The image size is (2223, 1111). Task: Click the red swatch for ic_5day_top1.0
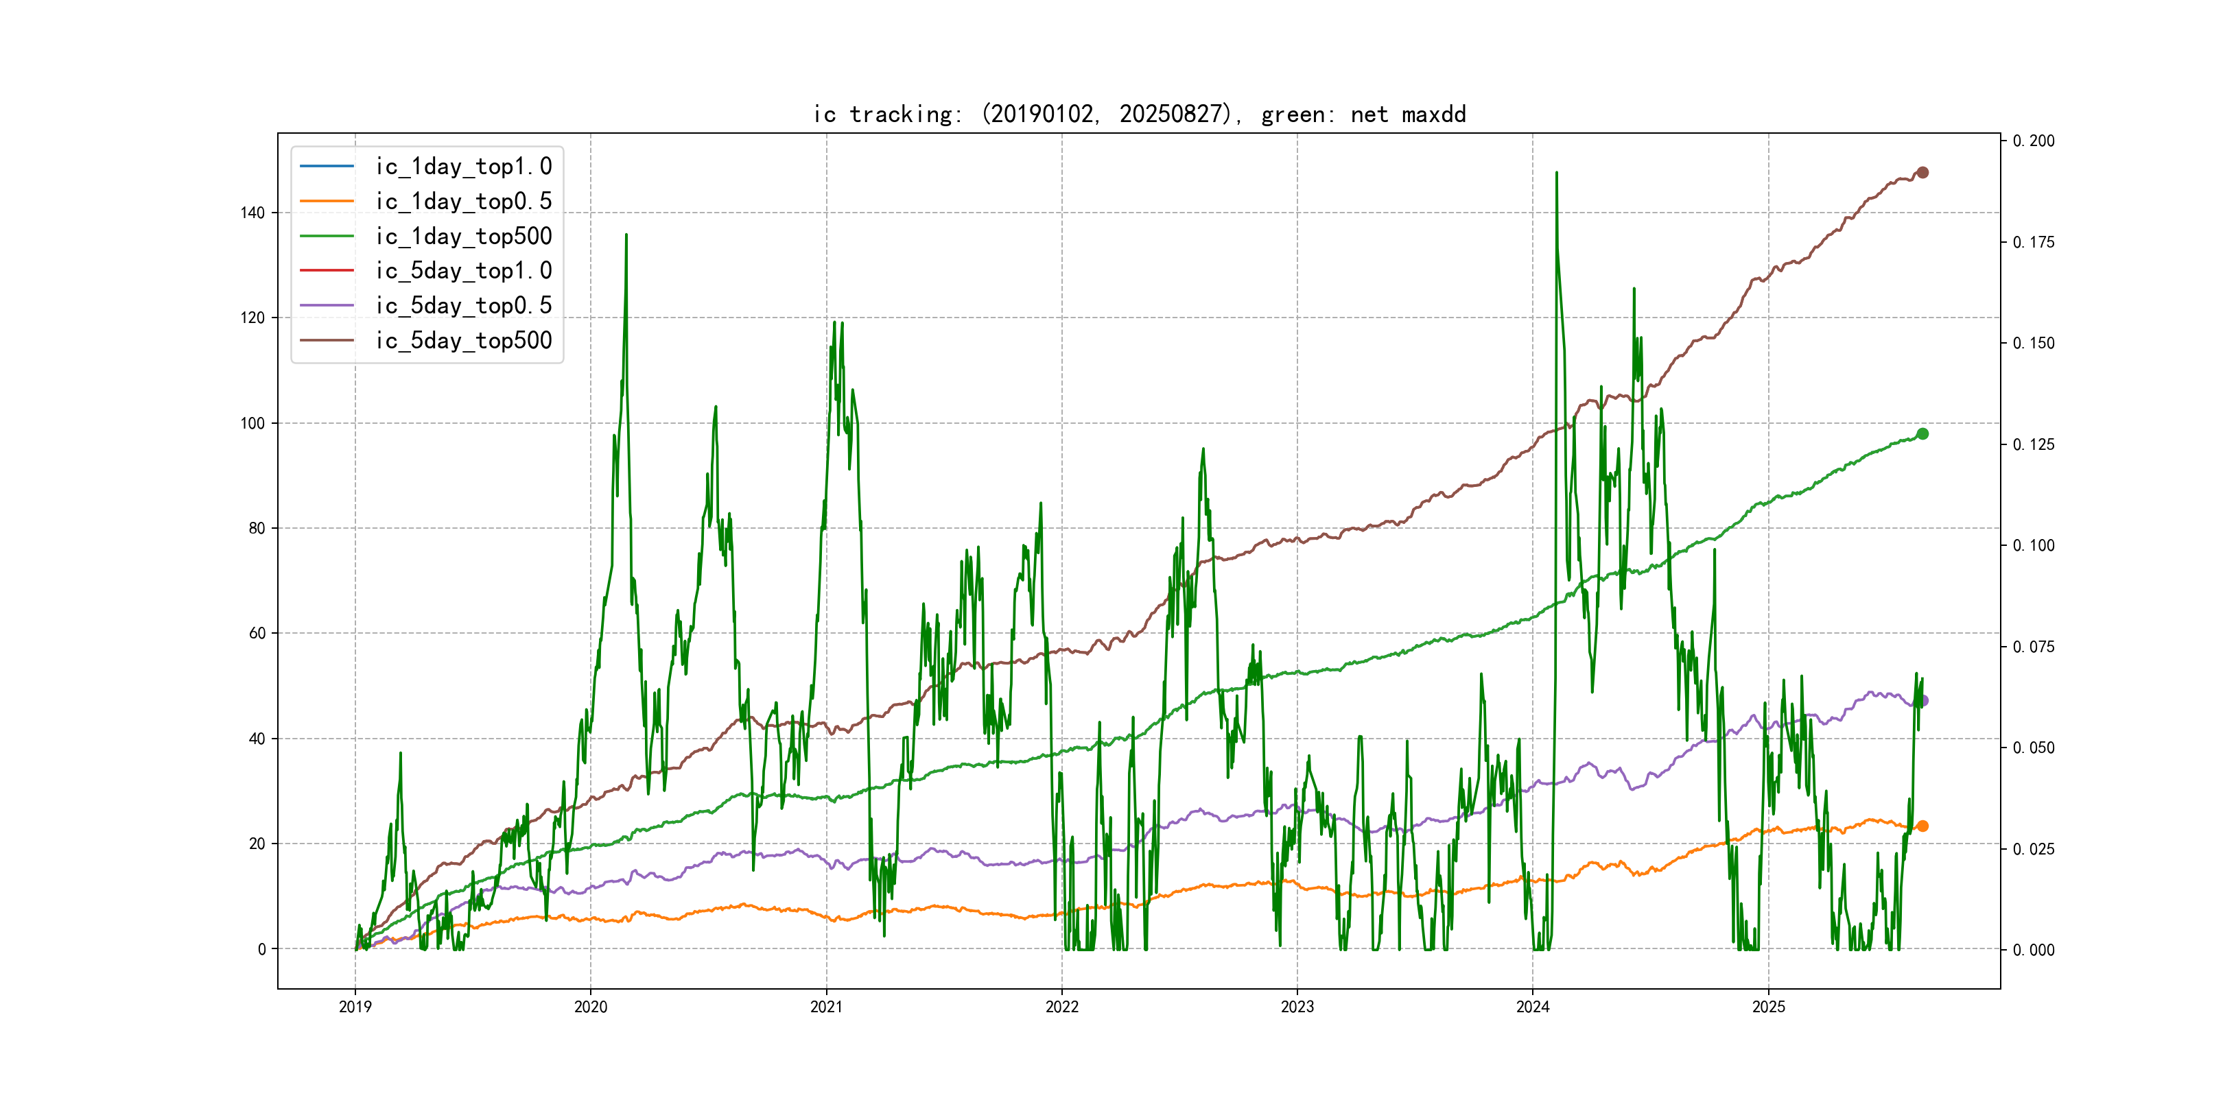326,271
